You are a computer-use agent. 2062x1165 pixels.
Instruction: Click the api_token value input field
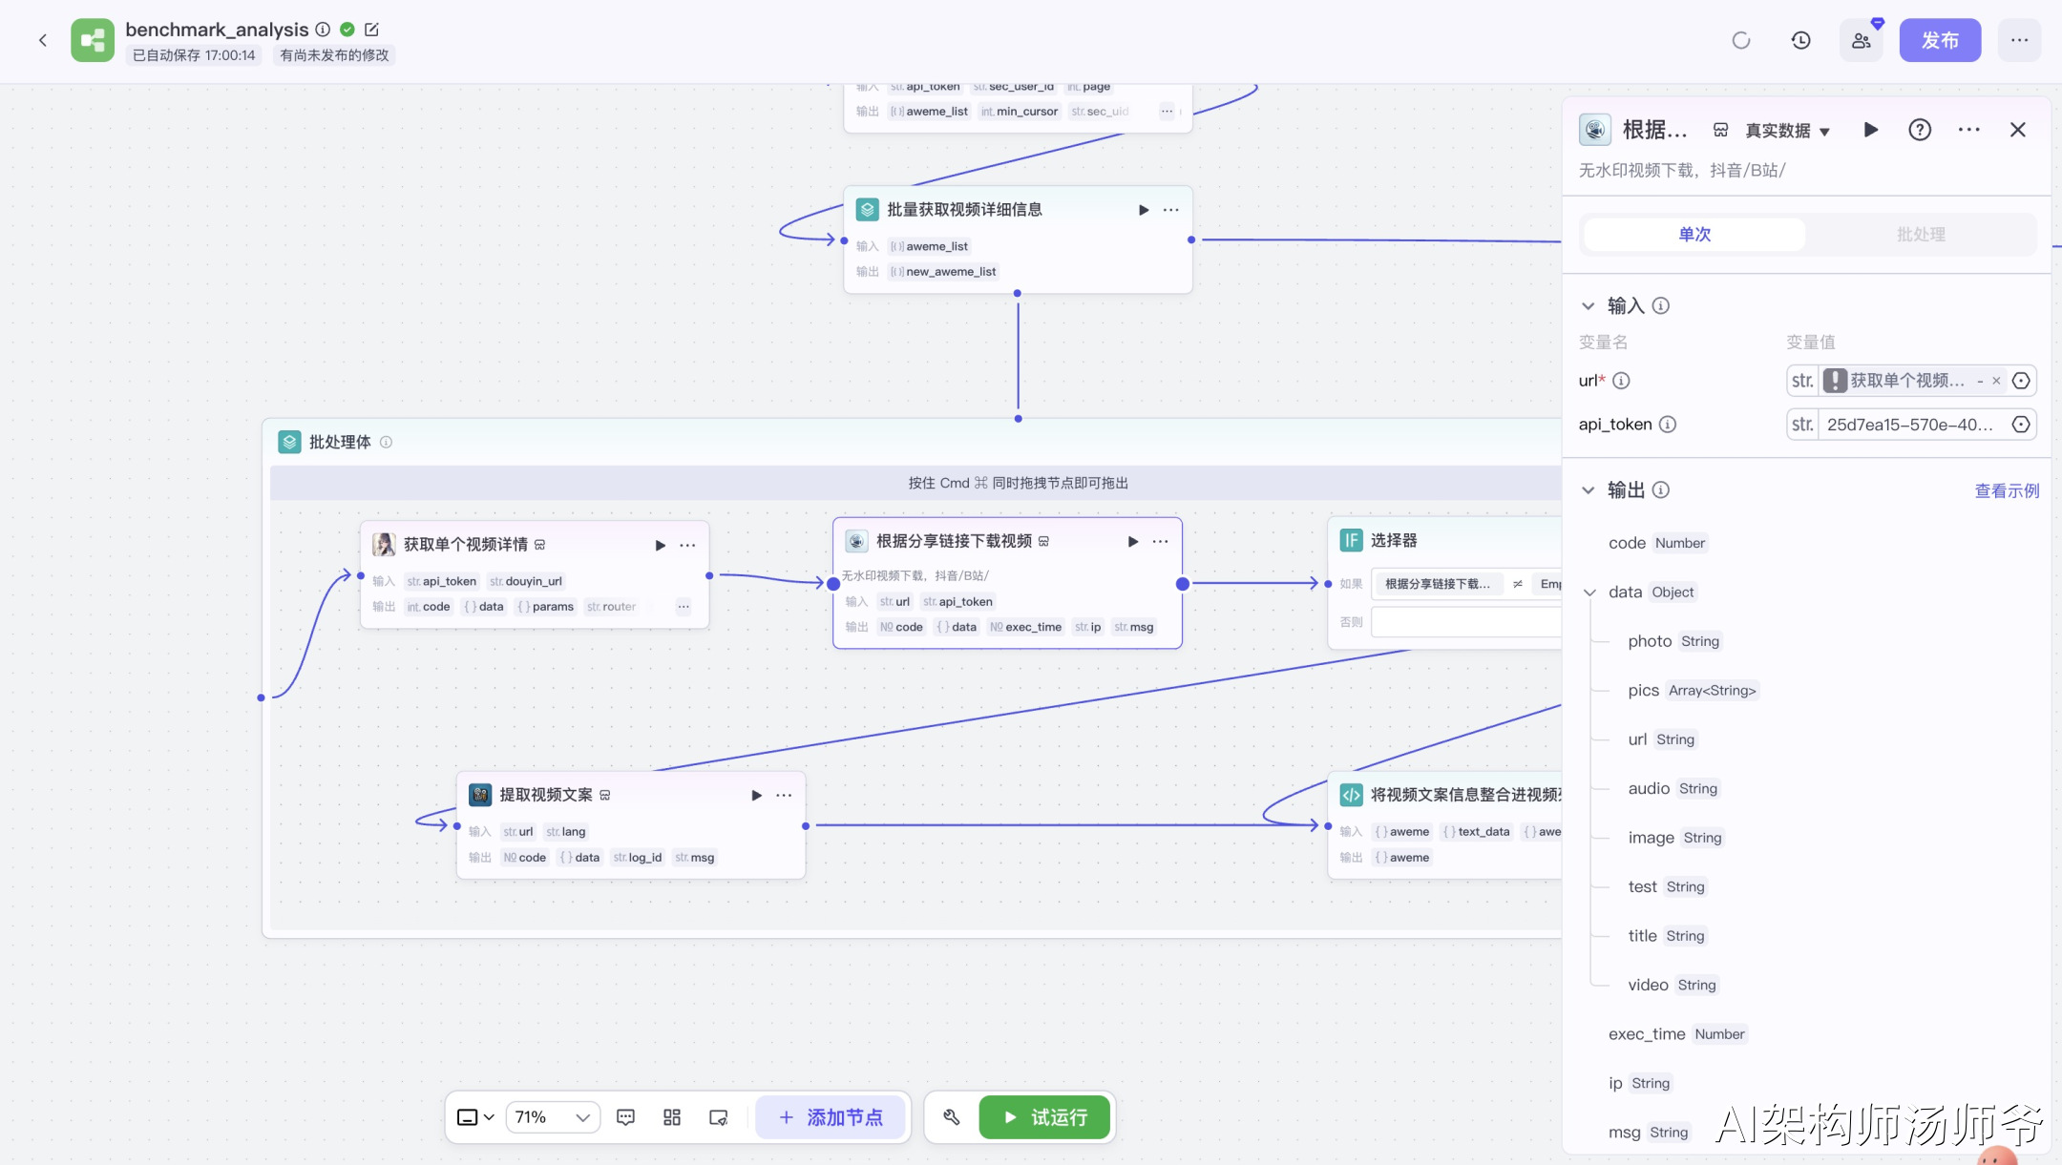pyautogui.click(x=1909, y=425)
